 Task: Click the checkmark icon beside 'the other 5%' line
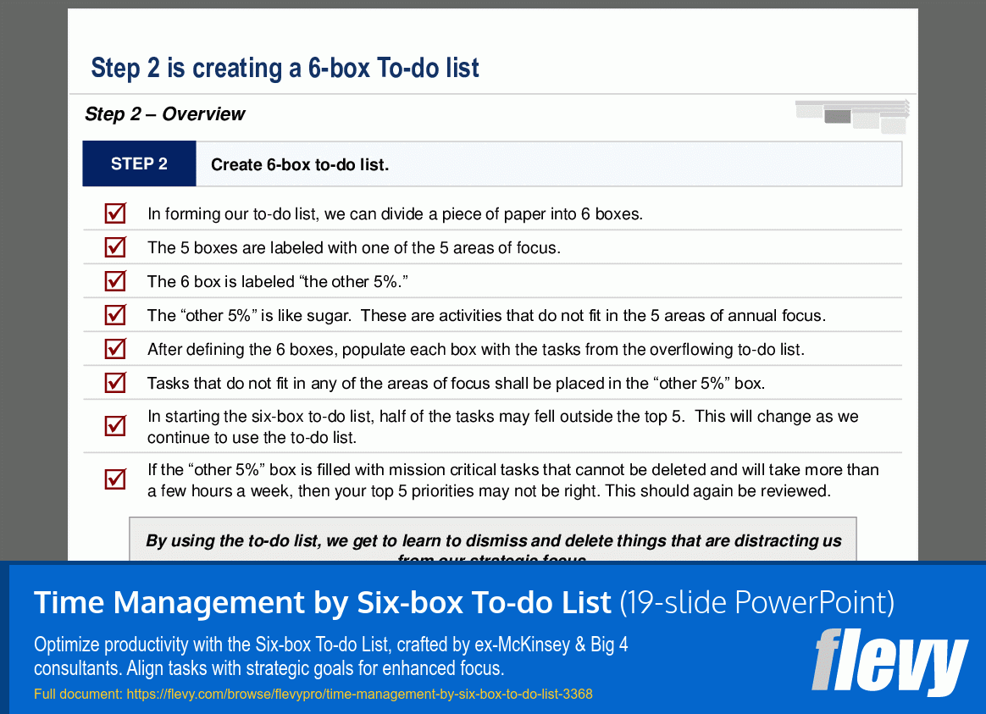click(114, 280)
